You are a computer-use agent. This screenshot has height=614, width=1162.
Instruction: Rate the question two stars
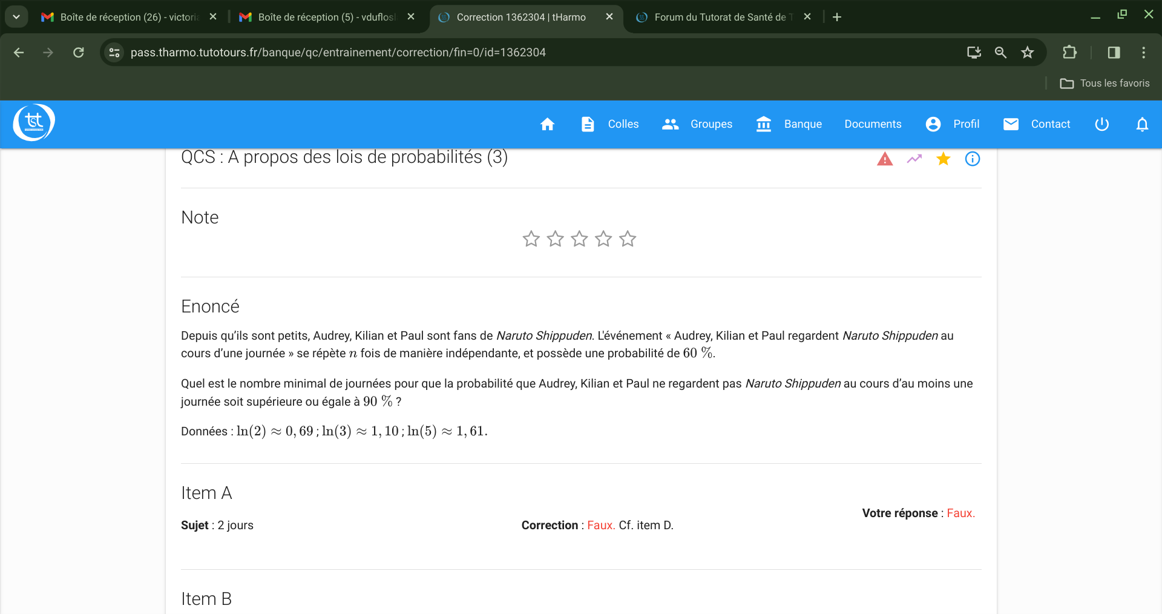[x=555, y=239]
